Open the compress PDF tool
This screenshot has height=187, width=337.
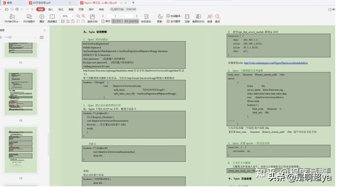(187, 18)
